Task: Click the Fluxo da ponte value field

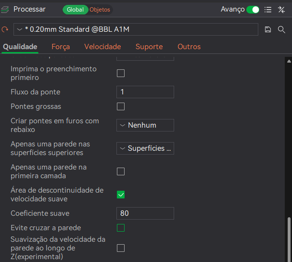Action: coord(145,92)
